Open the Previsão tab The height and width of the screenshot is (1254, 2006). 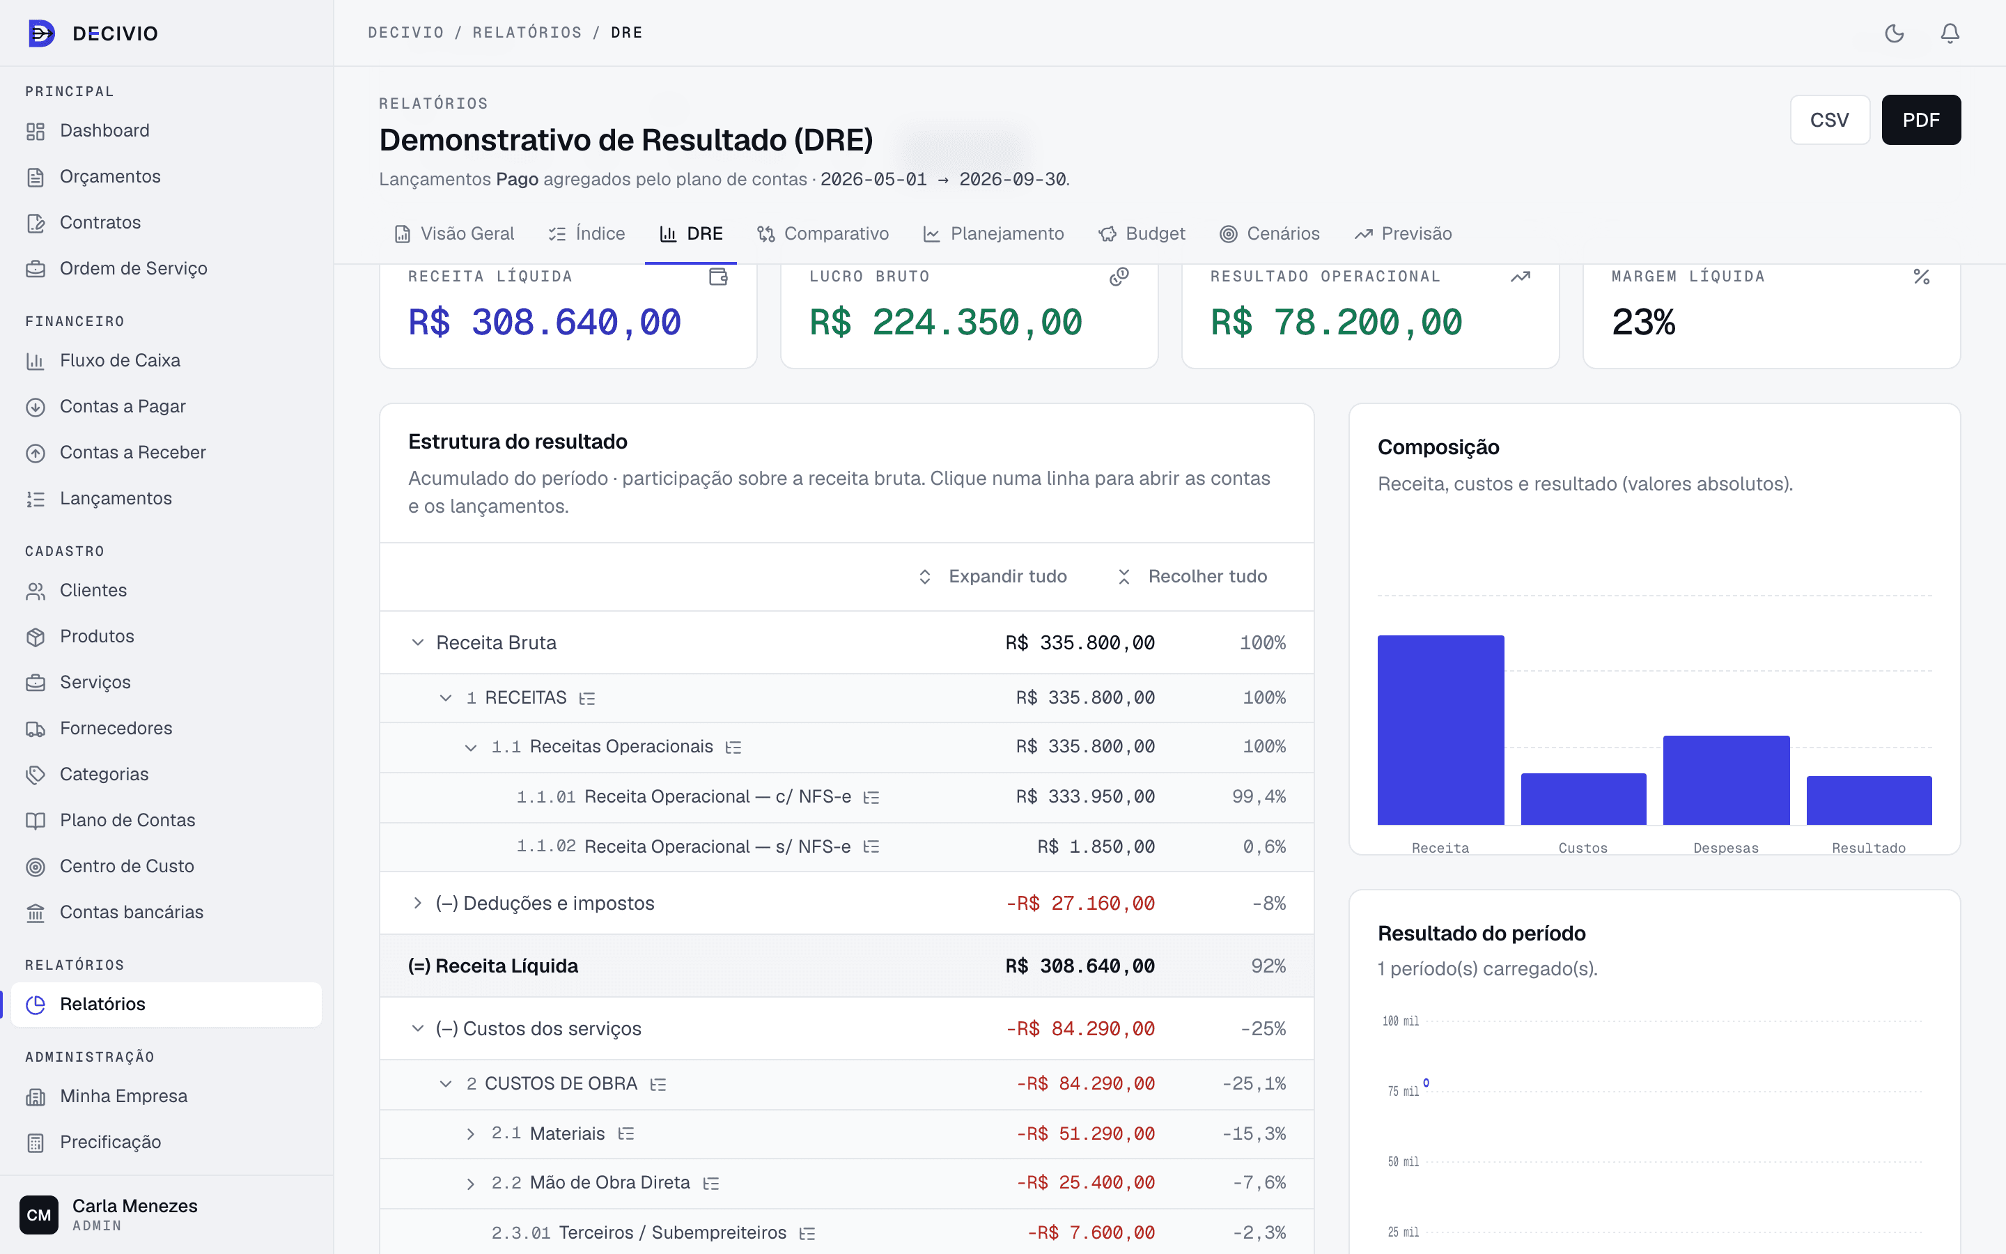tap(1403, 234)
